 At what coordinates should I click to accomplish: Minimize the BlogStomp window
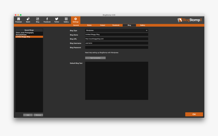(18, 15)
